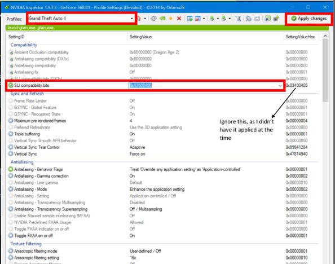Collapse the Sync and Refresh section header
The image size is (335, 264).
point(27,94)
